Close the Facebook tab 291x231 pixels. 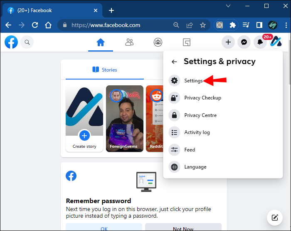[x=96, y=10]
